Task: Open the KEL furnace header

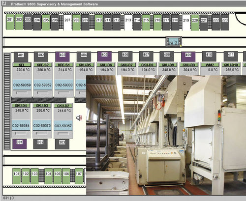Action: click(22, 65)
